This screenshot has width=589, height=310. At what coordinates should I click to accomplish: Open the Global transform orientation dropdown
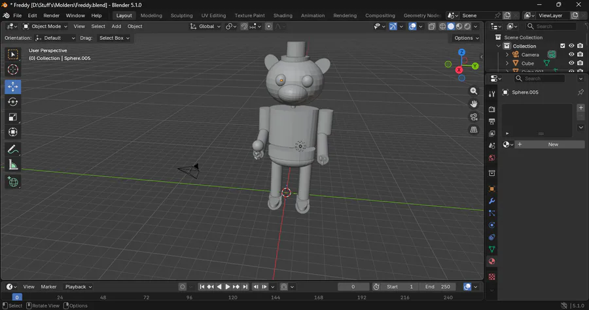point(205,26)
